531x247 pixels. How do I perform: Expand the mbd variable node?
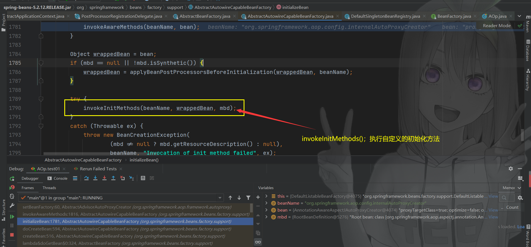pos(266,217)
